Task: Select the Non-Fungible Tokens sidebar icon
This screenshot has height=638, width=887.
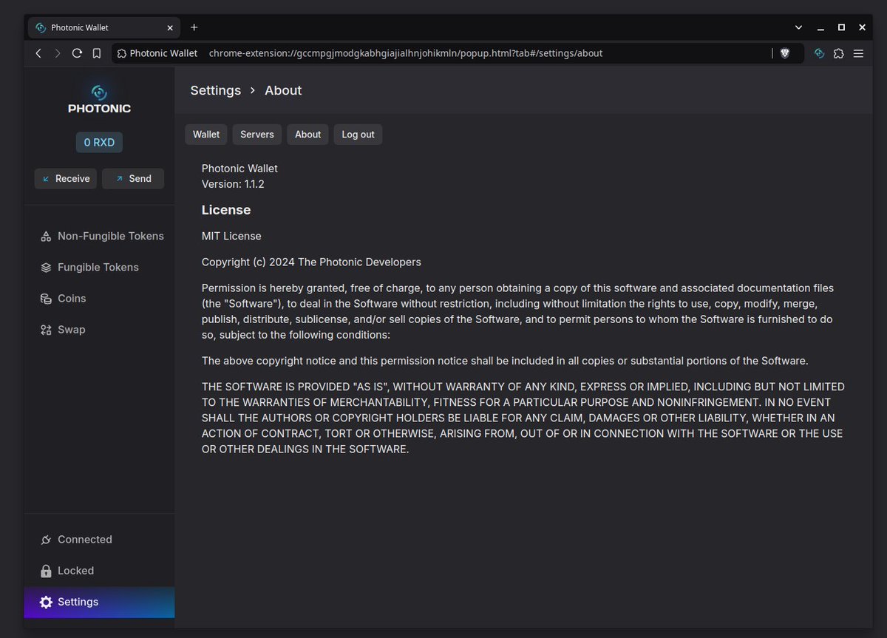Action: (46, 235)
